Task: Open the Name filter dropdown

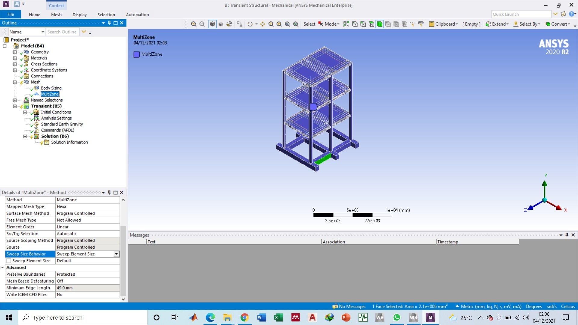Action: click(x=43, y=32)
